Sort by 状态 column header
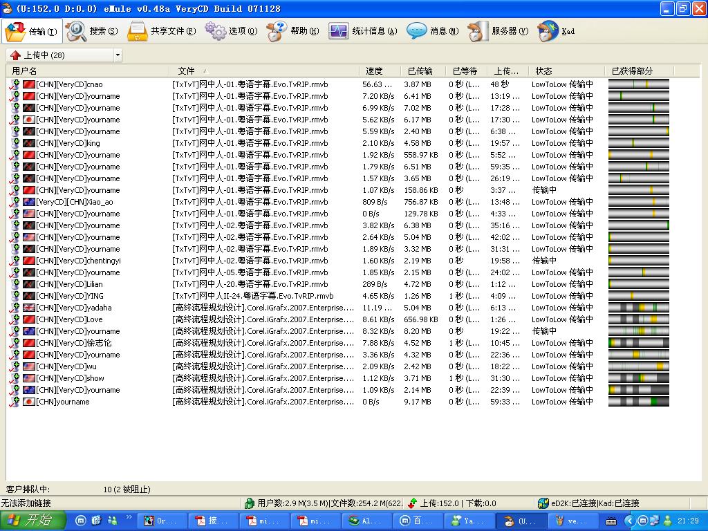This screenshot has width=708, height=531. pyautogui.click(x=567, y=71)
